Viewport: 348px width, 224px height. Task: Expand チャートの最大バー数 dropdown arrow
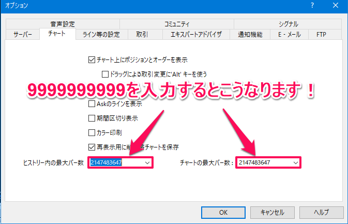pos(296,163)
